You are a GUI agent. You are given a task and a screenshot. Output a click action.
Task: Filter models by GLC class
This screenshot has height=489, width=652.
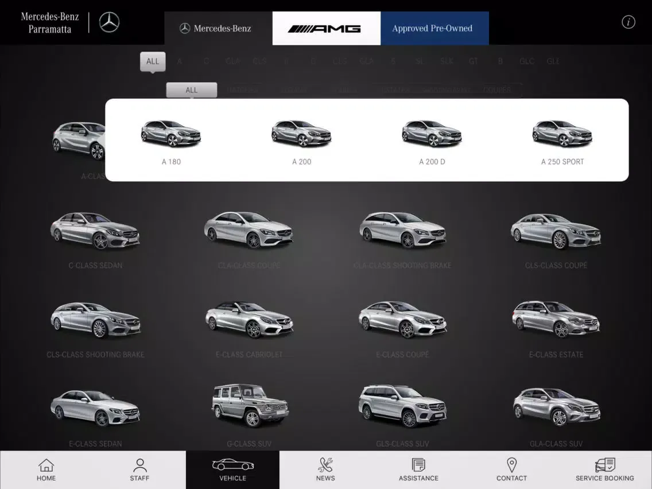[x=526, y=61]
